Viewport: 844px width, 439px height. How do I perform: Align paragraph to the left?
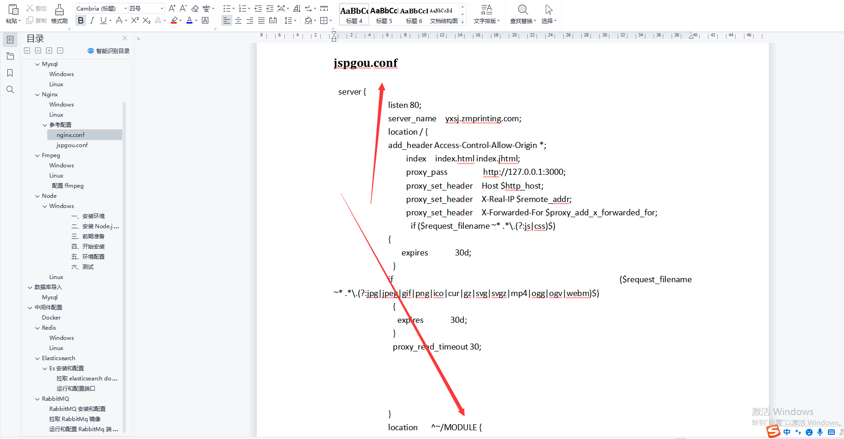[x=227, y=20]
